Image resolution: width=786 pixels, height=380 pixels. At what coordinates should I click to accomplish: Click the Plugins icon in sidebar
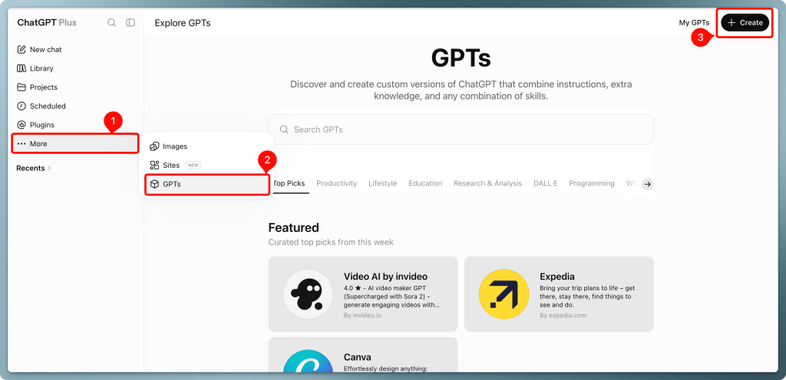click(x=21, y=125)
